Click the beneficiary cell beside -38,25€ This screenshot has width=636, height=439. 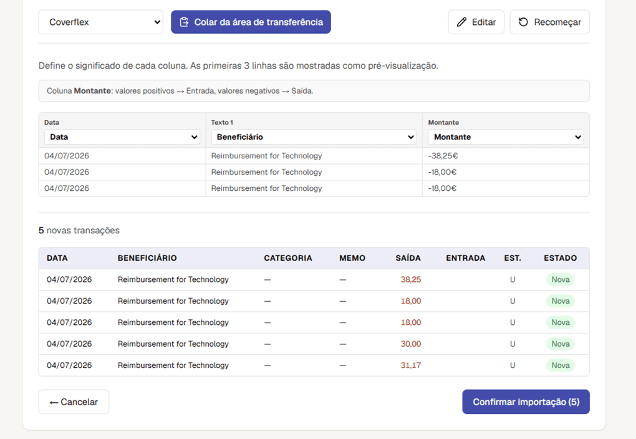coord(266,156)
